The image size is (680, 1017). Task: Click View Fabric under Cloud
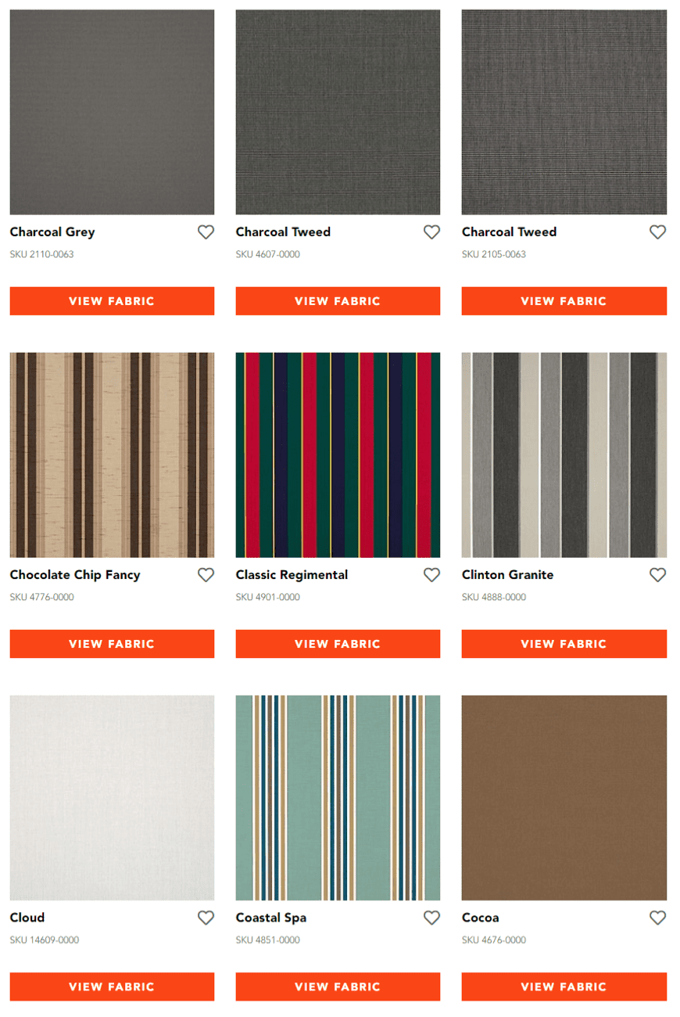coord(112,986)
